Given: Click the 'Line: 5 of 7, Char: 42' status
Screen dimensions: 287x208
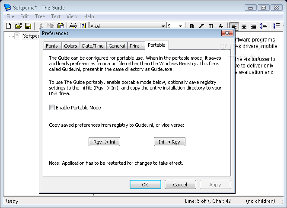Looking at the screenshot, I should [x=208, y=201].
